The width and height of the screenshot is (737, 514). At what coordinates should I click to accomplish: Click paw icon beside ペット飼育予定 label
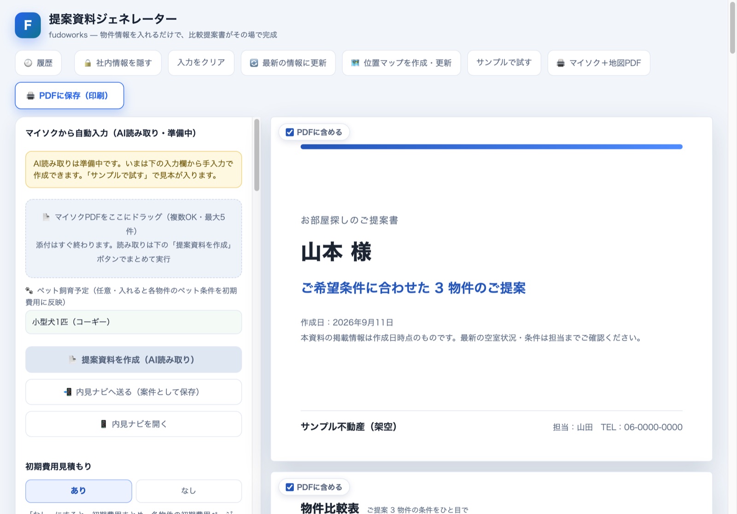pyautogui.click(x=29, y=290)
